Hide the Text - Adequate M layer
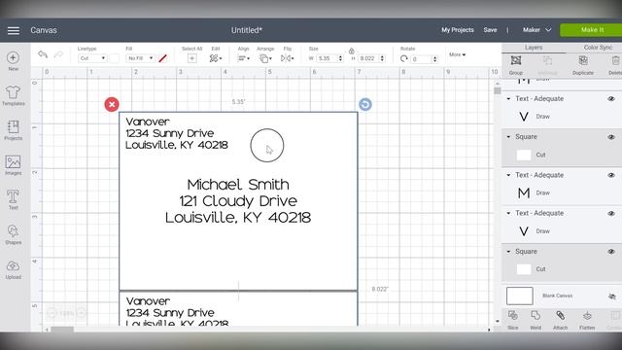This screenshot has height=350, width=622. click(611, 175)
